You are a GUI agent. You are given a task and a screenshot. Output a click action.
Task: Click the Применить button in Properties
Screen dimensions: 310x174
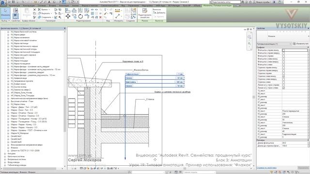click(303, 168)
